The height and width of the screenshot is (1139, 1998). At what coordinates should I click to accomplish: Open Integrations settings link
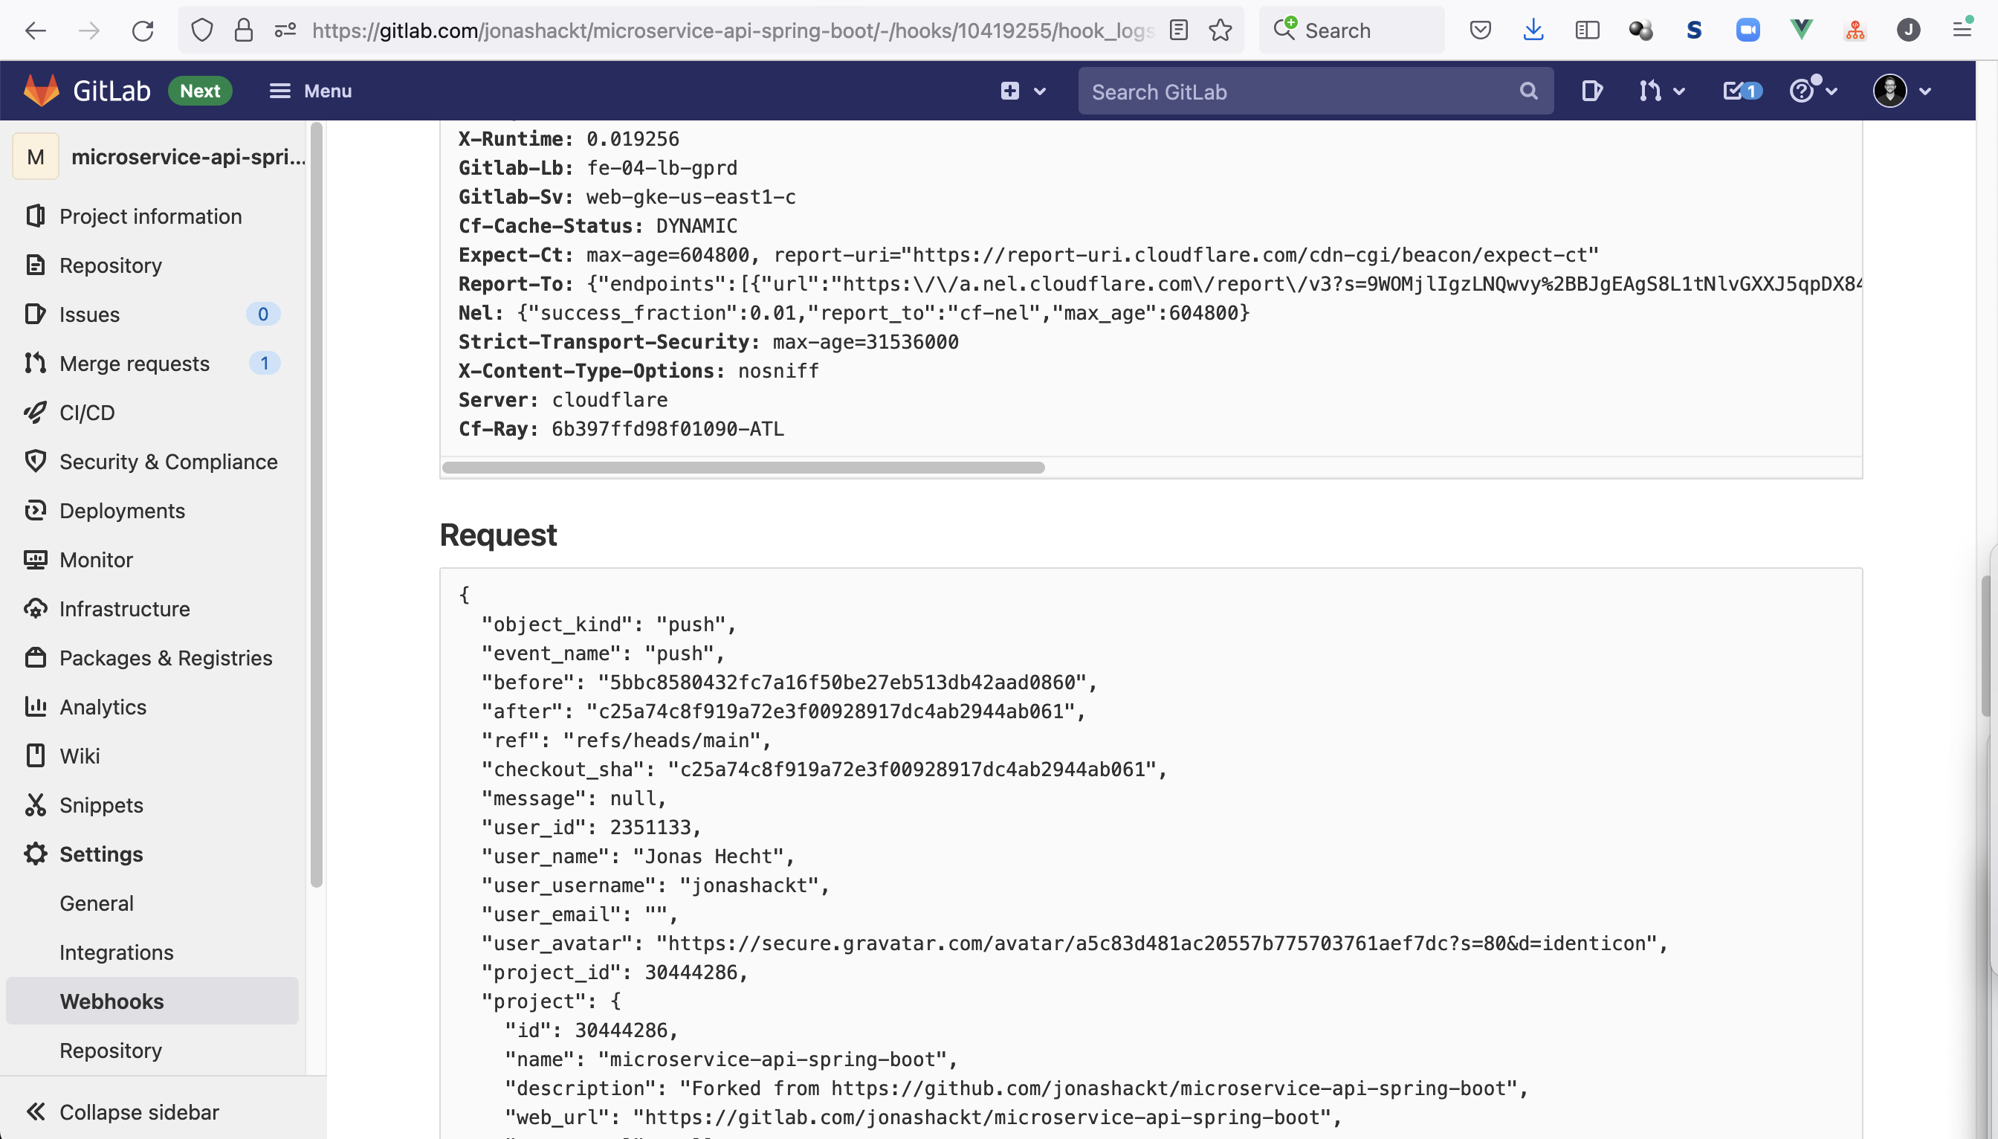[x=116, y=952]
